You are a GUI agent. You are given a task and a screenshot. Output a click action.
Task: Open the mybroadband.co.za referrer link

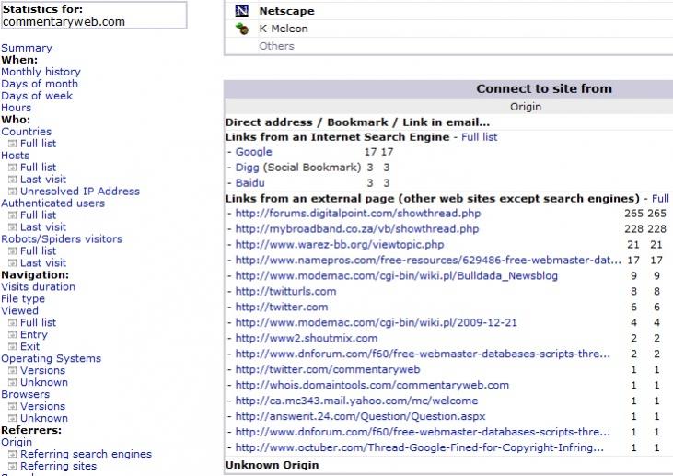click(356, 228)
